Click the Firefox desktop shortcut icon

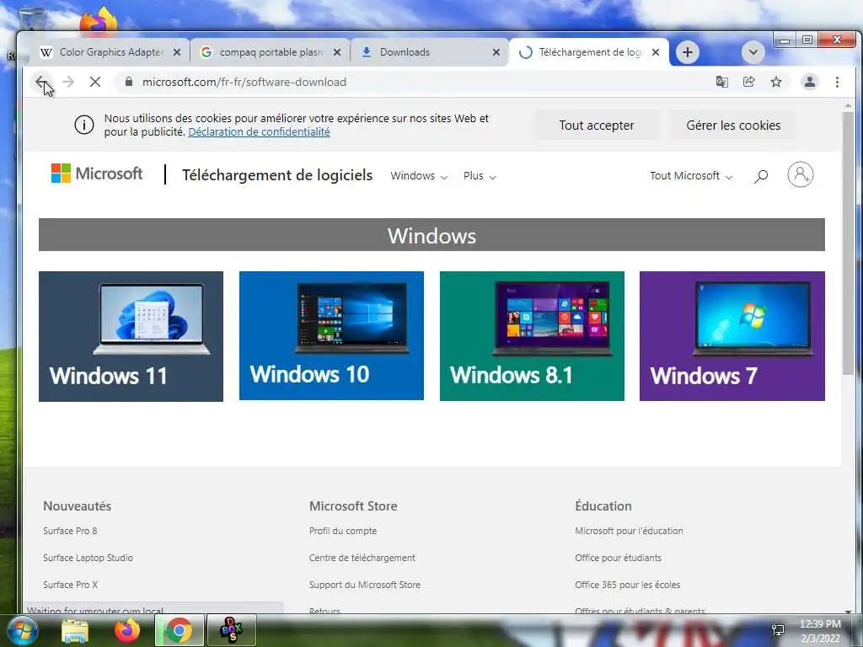[99, 20]
